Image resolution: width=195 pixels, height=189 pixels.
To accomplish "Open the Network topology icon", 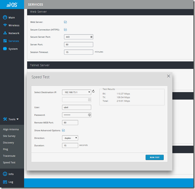I will coord(5,33).
